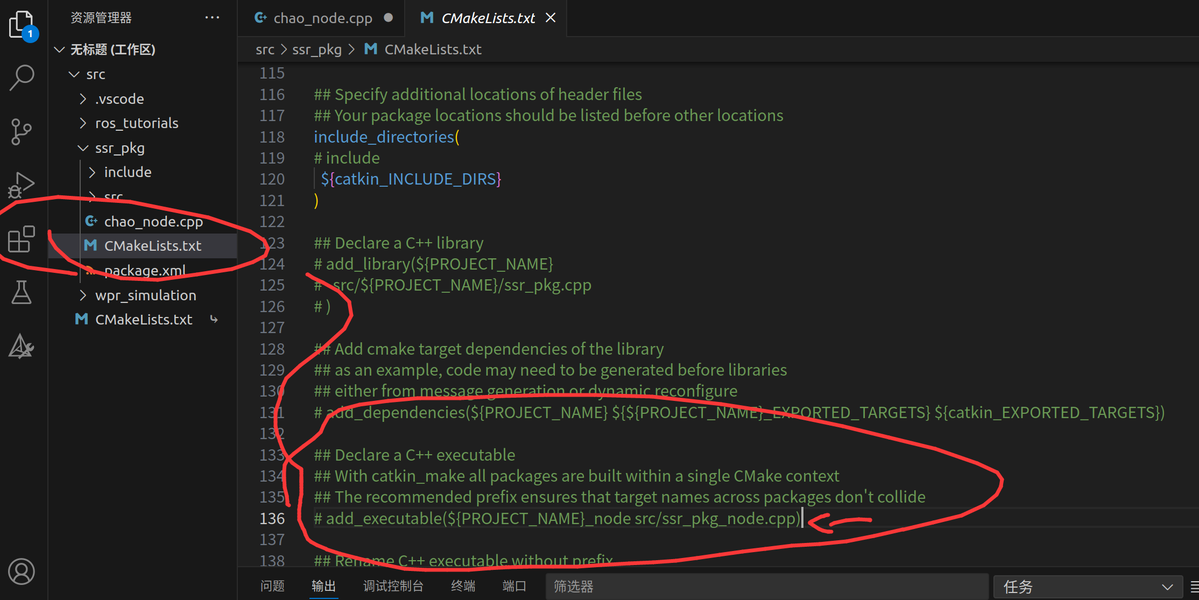This screenshot has height=600, width=1199.
Task: Open Source Control view
Action: [22, 132]
